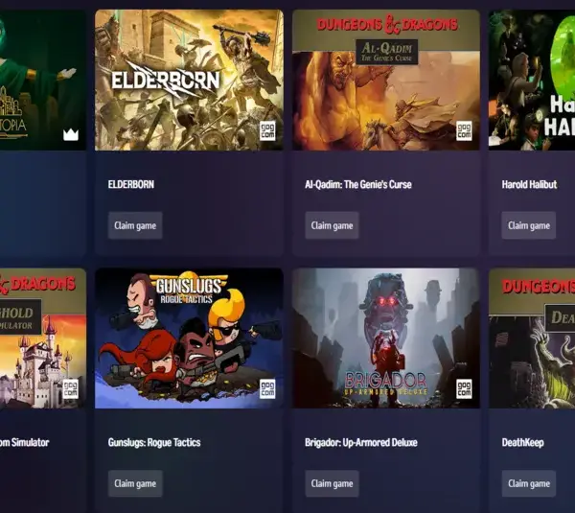Image resolution: width=575 pixels, height=513 pixels.
Task: Open the Brigador cover art thumbnail
Action: tap(386, 338)
